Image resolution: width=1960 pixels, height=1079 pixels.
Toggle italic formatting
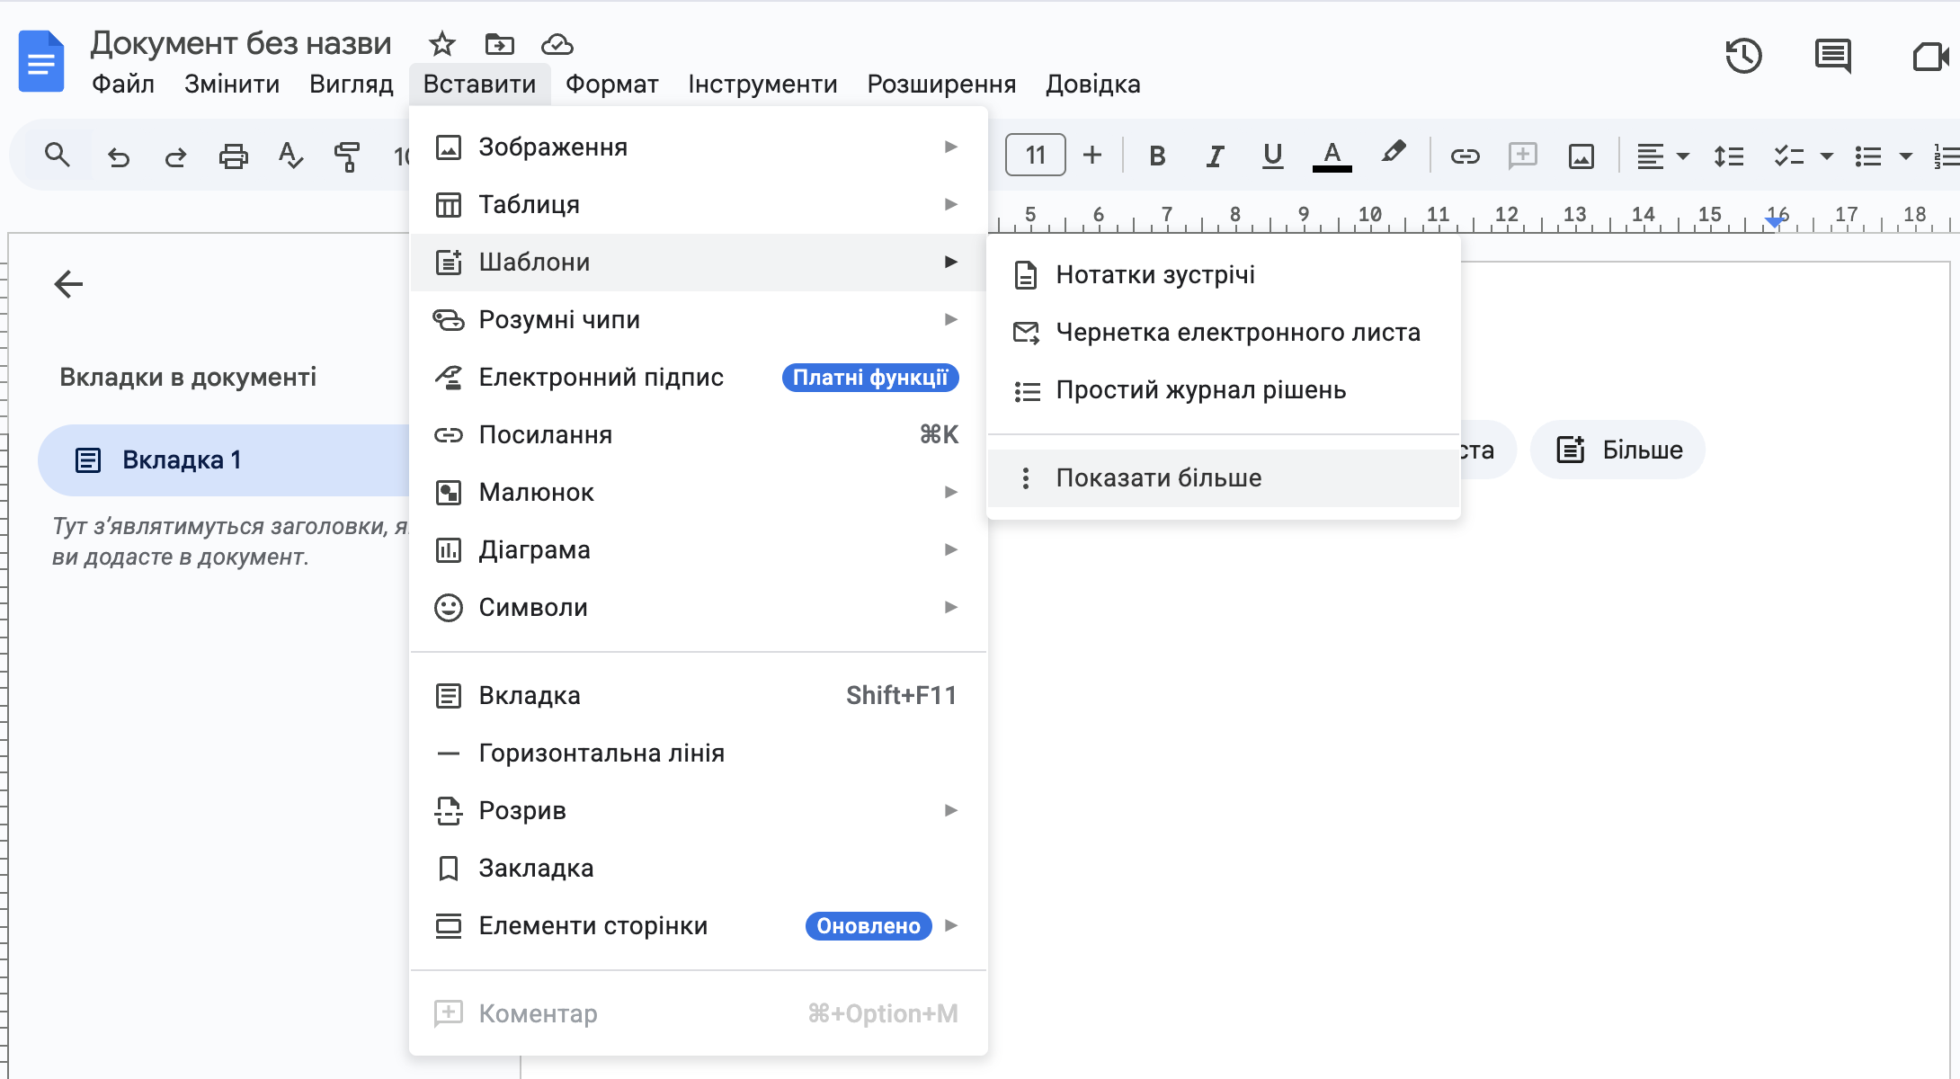click(1215, 156)
